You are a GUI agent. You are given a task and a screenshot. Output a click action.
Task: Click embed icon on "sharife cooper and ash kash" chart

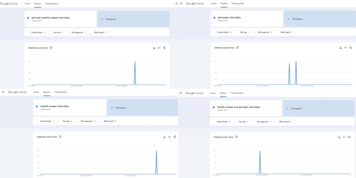[x=344, y=137]
